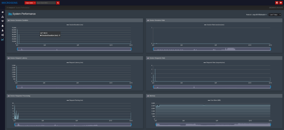This screenshot has height=130, width=284.
Task: Toggle the Request Latency (ms) legend series
Action: [x=75, y=62]
